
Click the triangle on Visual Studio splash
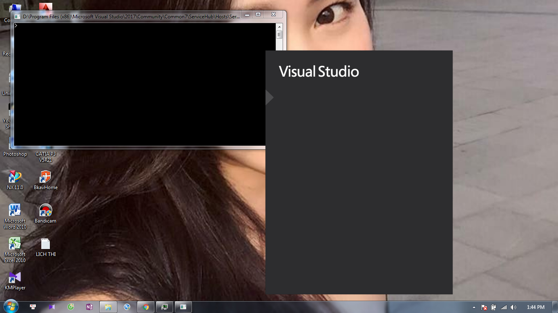point(269,98)
